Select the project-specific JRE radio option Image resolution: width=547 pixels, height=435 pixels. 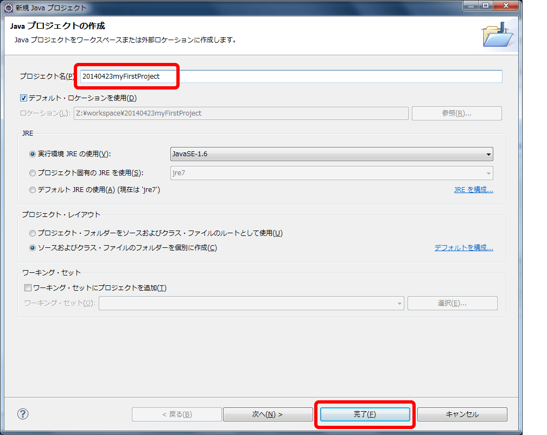(x=33, y=173)
